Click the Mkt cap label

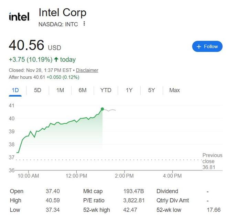click(x=93, y=191)
